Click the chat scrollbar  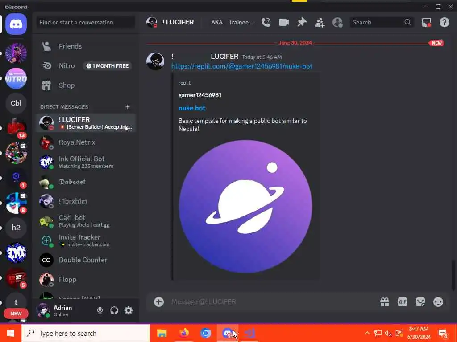(x=453, y=275)
